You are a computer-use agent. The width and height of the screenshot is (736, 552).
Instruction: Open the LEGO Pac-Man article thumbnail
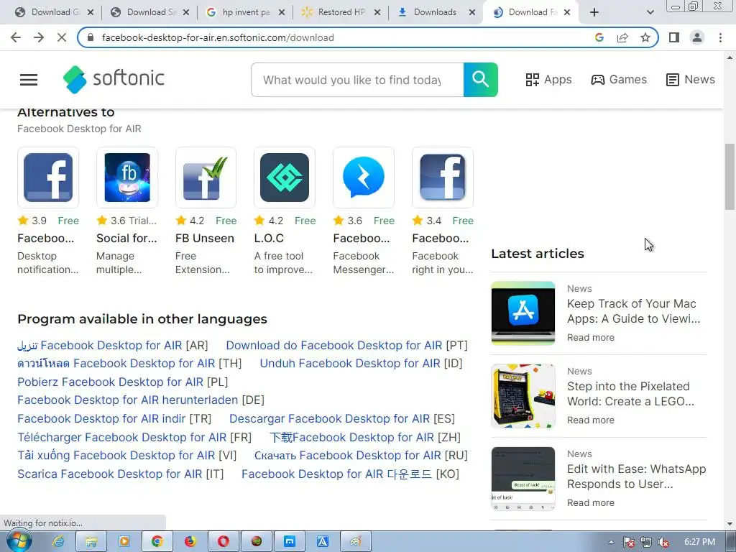[523, 396]
